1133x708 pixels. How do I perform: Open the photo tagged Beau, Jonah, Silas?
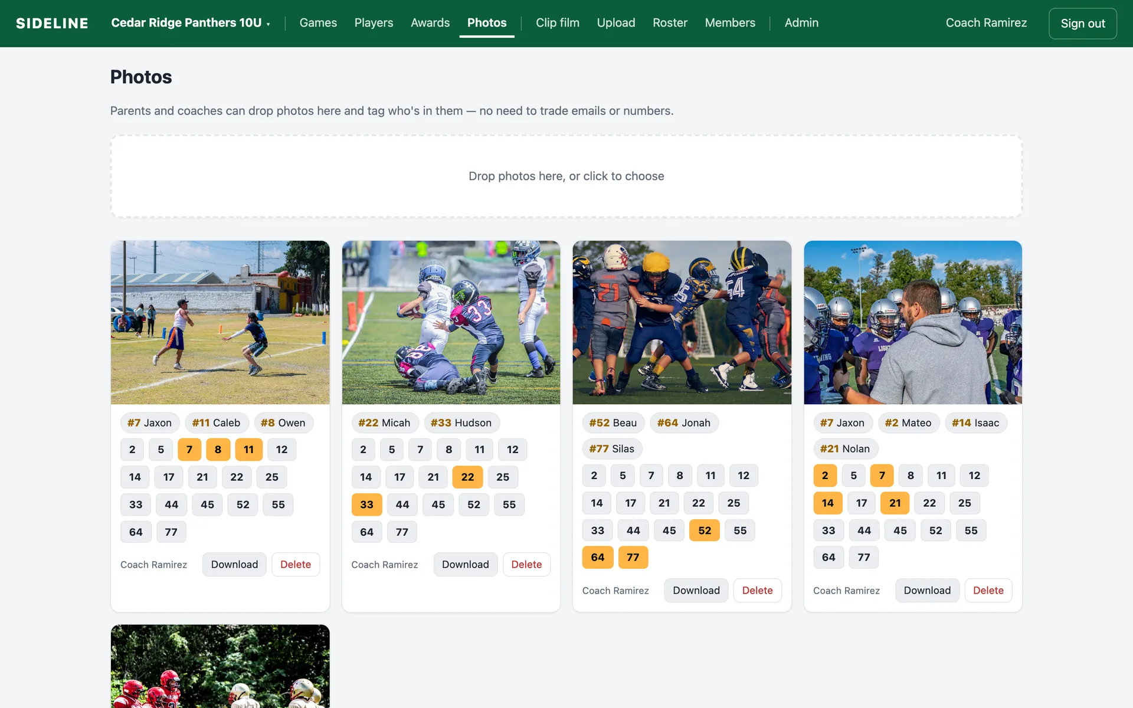[x=682, y=322]
